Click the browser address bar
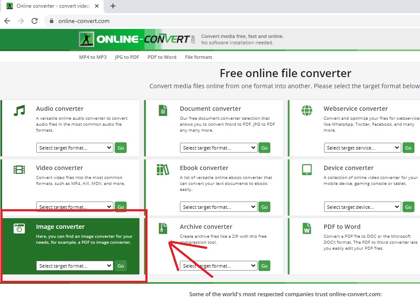This screenshot has width=420, height=297. [213, 21]
